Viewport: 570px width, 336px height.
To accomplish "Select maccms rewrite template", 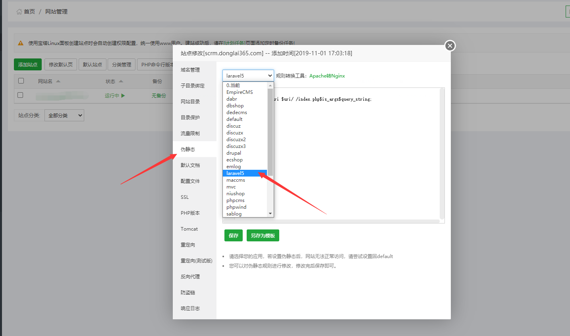I will pyautogui.click(x=245, y=180).
